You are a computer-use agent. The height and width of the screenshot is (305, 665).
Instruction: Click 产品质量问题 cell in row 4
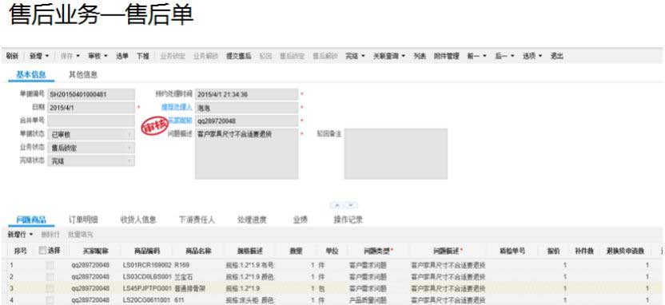click(x=368, y=300)
